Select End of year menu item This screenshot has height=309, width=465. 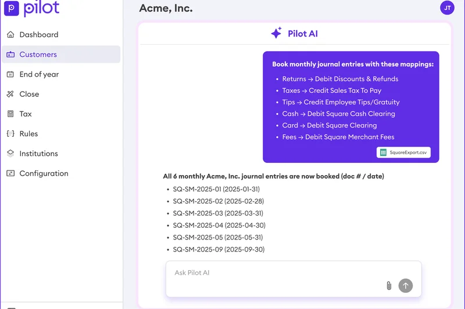pyautogui.click(x=39, y=74)
